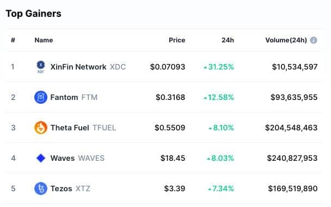Click the Fantom FTM logo icon

click(41, 97)
